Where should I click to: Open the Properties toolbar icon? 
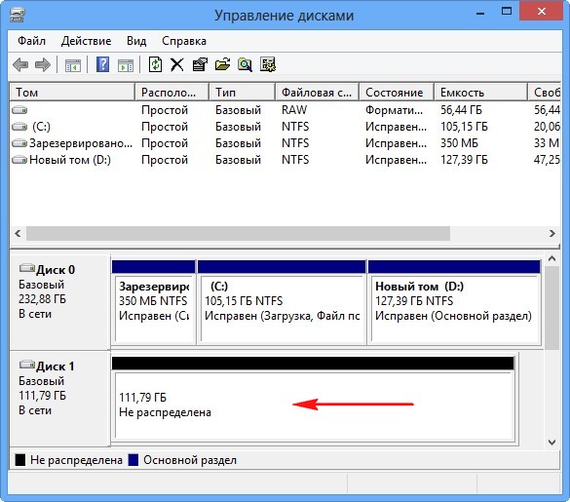coord(200,64)
